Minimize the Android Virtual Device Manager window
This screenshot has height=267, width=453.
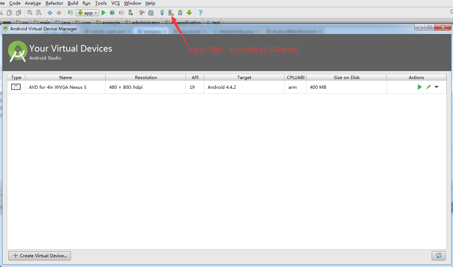[x=420, y=27]
